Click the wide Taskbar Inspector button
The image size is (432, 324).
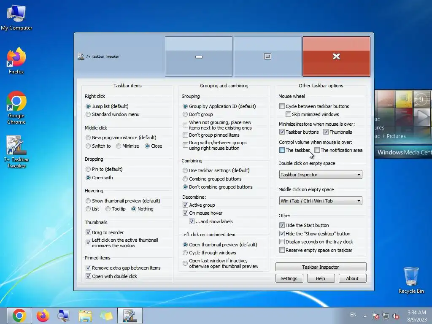[x=321, y=267]
